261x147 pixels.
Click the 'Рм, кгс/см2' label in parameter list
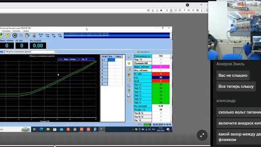143,106
